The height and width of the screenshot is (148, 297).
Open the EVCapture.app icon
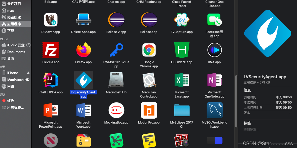point(182,20)
